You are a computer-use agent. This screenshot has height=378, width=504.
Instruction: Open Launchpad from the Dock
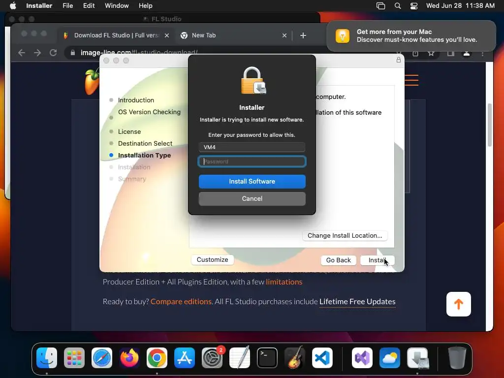pos(74,358)
